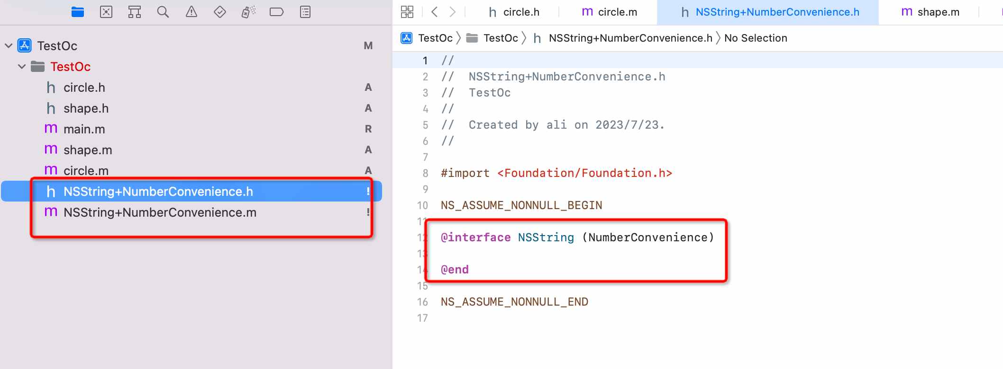Switch to the circle.h tab
This screenshot has width=1003, height=369.
coord(514,12)
